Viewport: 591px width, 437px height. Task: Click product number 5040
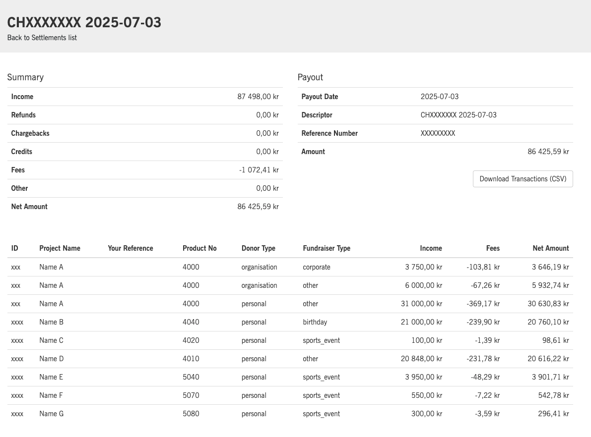pyautogui.click(x=191, y=377)
